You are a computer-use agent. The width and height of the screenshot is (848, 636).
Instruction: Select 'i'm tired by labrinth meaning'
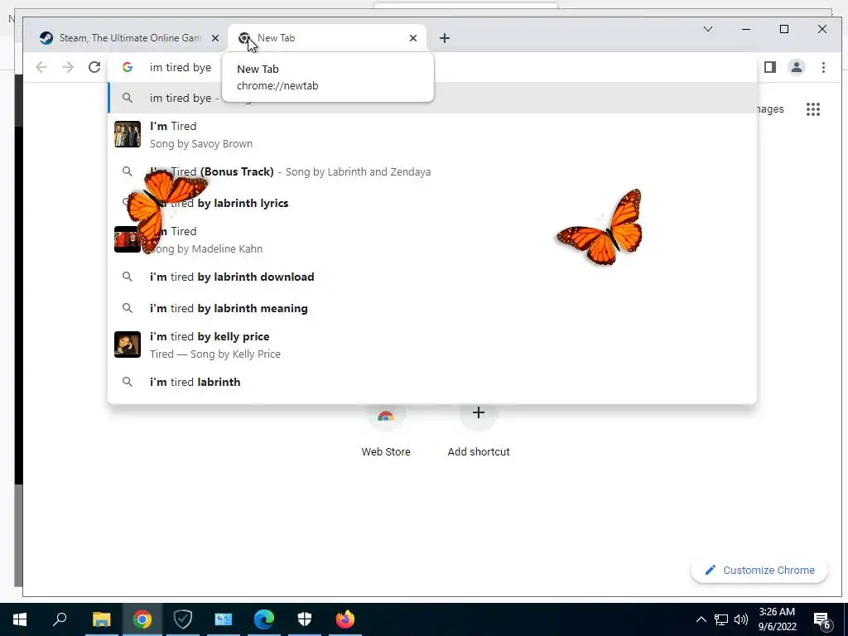tap(432, 308)
